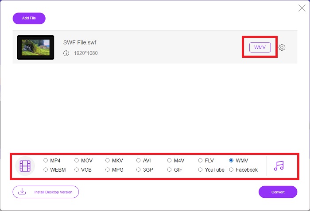Choose M4V as output format
The width and height of the screenshot is (310, 211).
point(169,160)
